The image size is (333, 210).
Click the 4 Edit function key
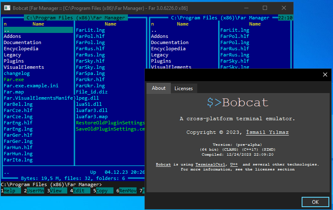(80, 191)
